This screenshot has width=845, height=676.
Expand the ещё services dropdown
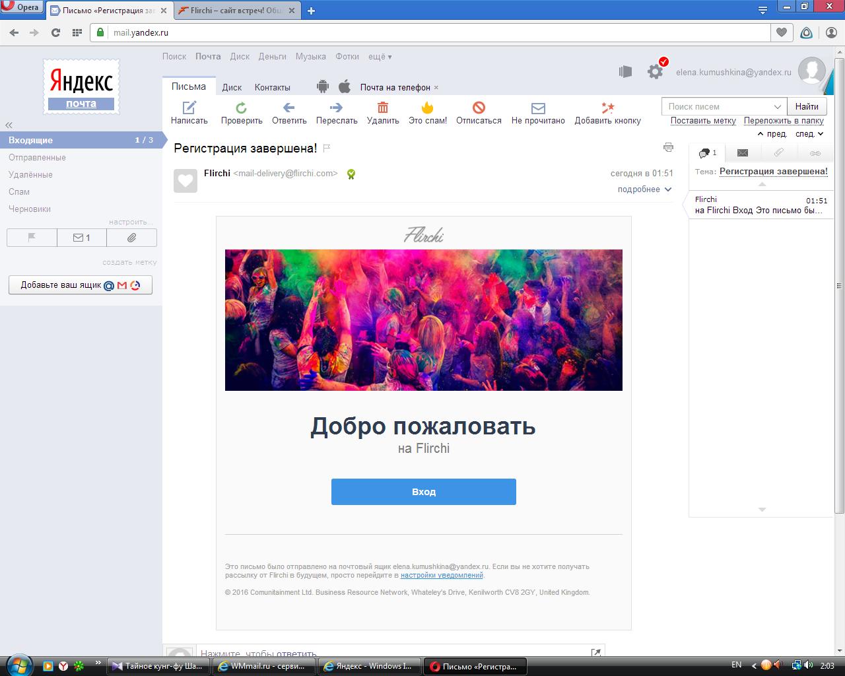[380, 57]
